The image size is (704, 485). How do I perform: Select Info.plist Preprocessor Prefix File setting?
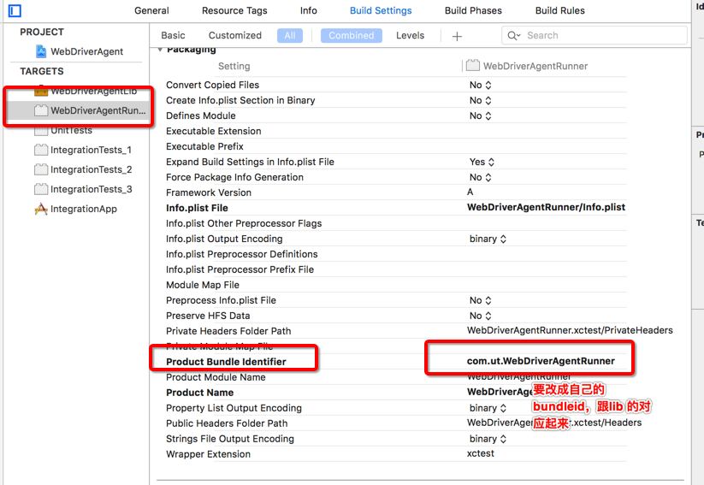(x=240, y=269)
